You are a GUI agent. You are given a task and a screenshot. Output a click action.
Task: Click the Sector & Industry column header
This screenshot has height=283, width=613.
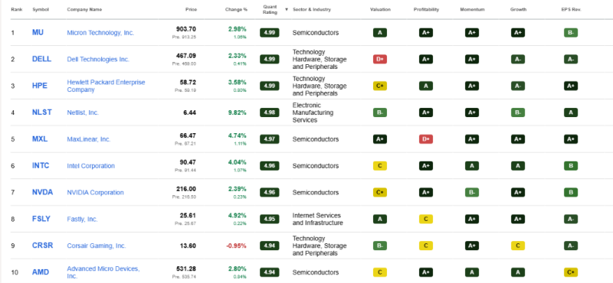[x=312, y=9]
